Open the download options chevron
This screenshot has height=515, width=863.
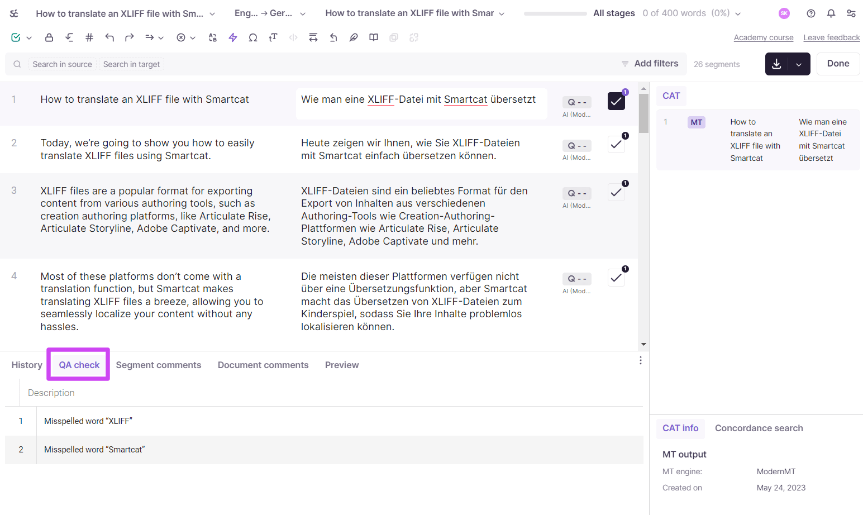tap(799, 64)
